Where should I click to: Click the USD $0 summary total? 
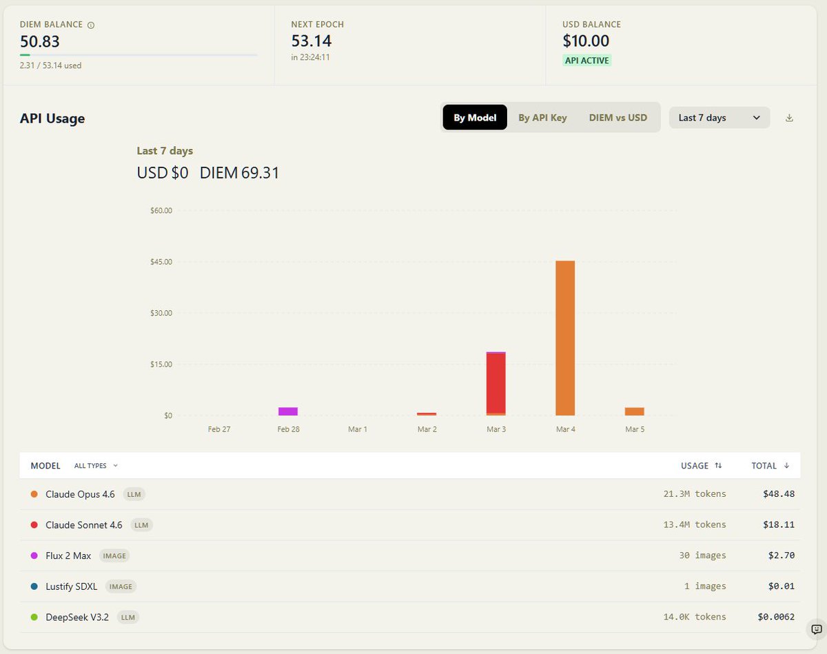(163, 173)
